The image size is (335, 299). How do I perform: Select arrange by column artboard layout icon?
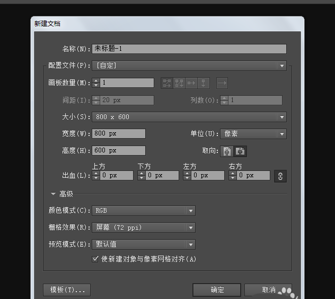coord(204,83)
